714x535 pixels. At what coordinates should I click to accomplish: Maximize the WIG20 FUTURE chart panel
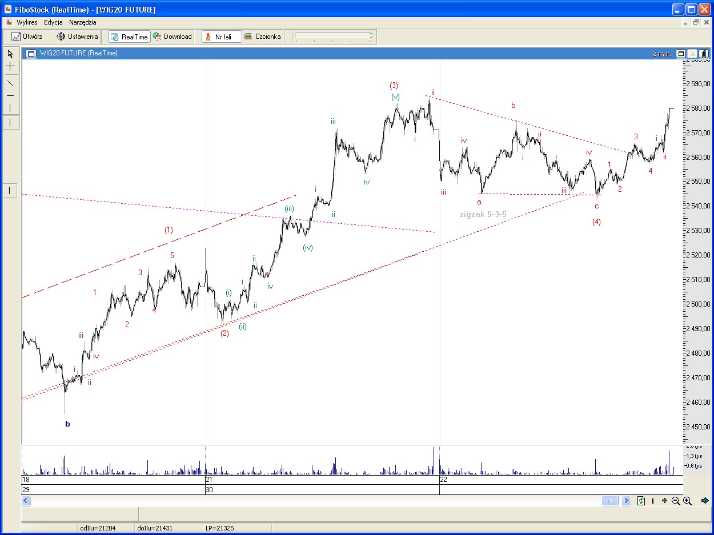tap(681, 54)
